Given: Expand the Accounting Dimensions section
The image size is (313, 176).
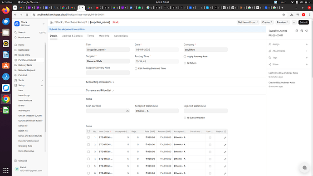Looking at the screenshot, I should [100, 82].
